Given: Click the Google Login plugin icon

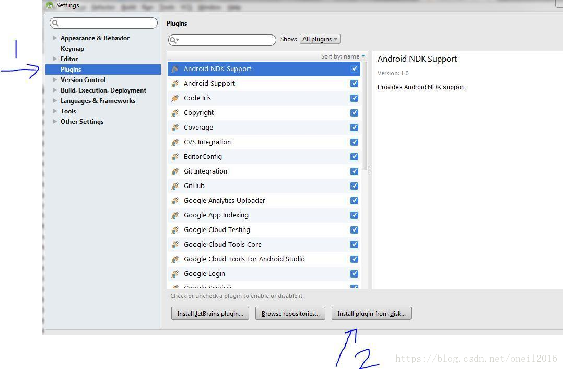Looking at the screenshot, I should [x=175, y=274].
